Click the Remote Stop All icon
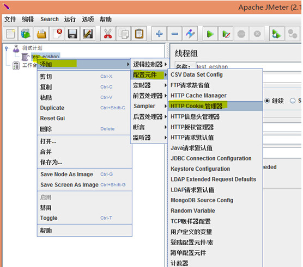 pos(293,34)
